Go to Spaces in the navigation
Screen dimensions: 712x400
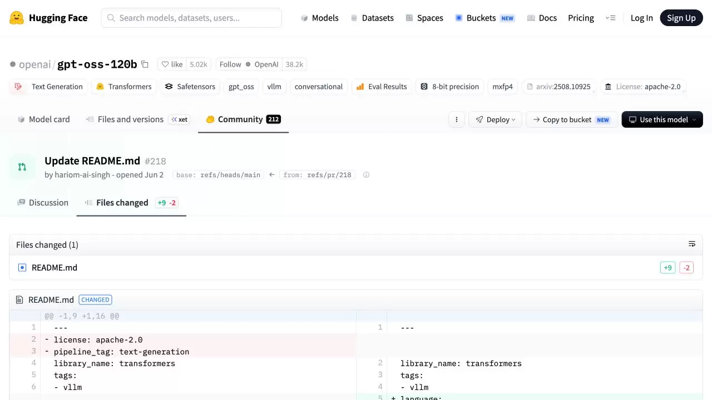coord(424,18)
